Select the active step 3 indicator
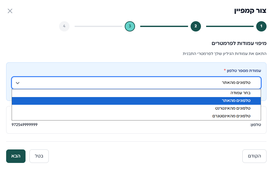 130,26
